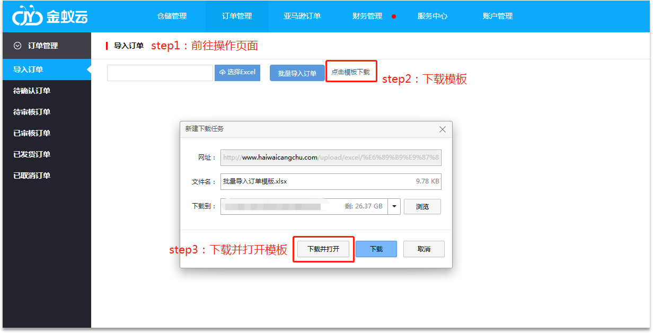View 已取消订单 in the sidebar
This screenshot has height=333, width=653.
(x=32, y=176)
